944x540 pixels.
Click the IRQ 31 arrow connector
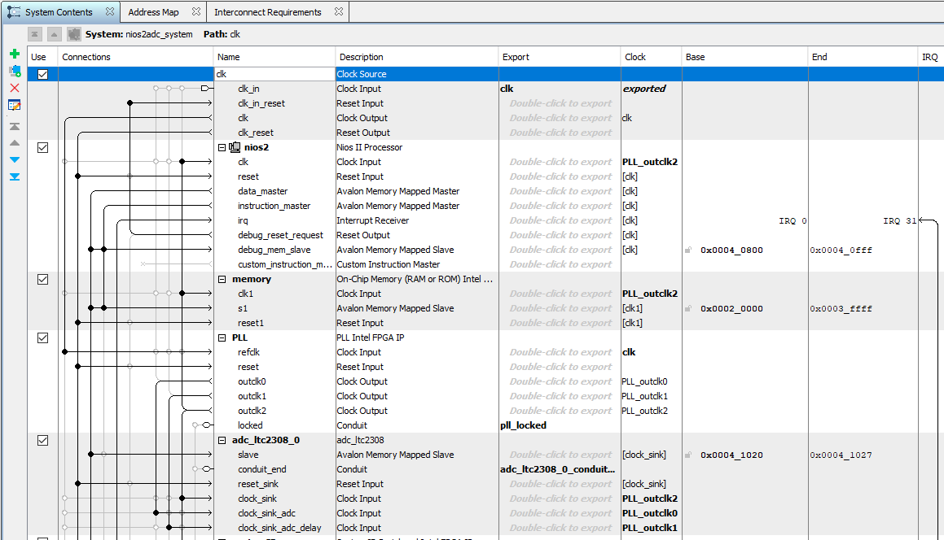pyautogui.click(x=928, y=220)
